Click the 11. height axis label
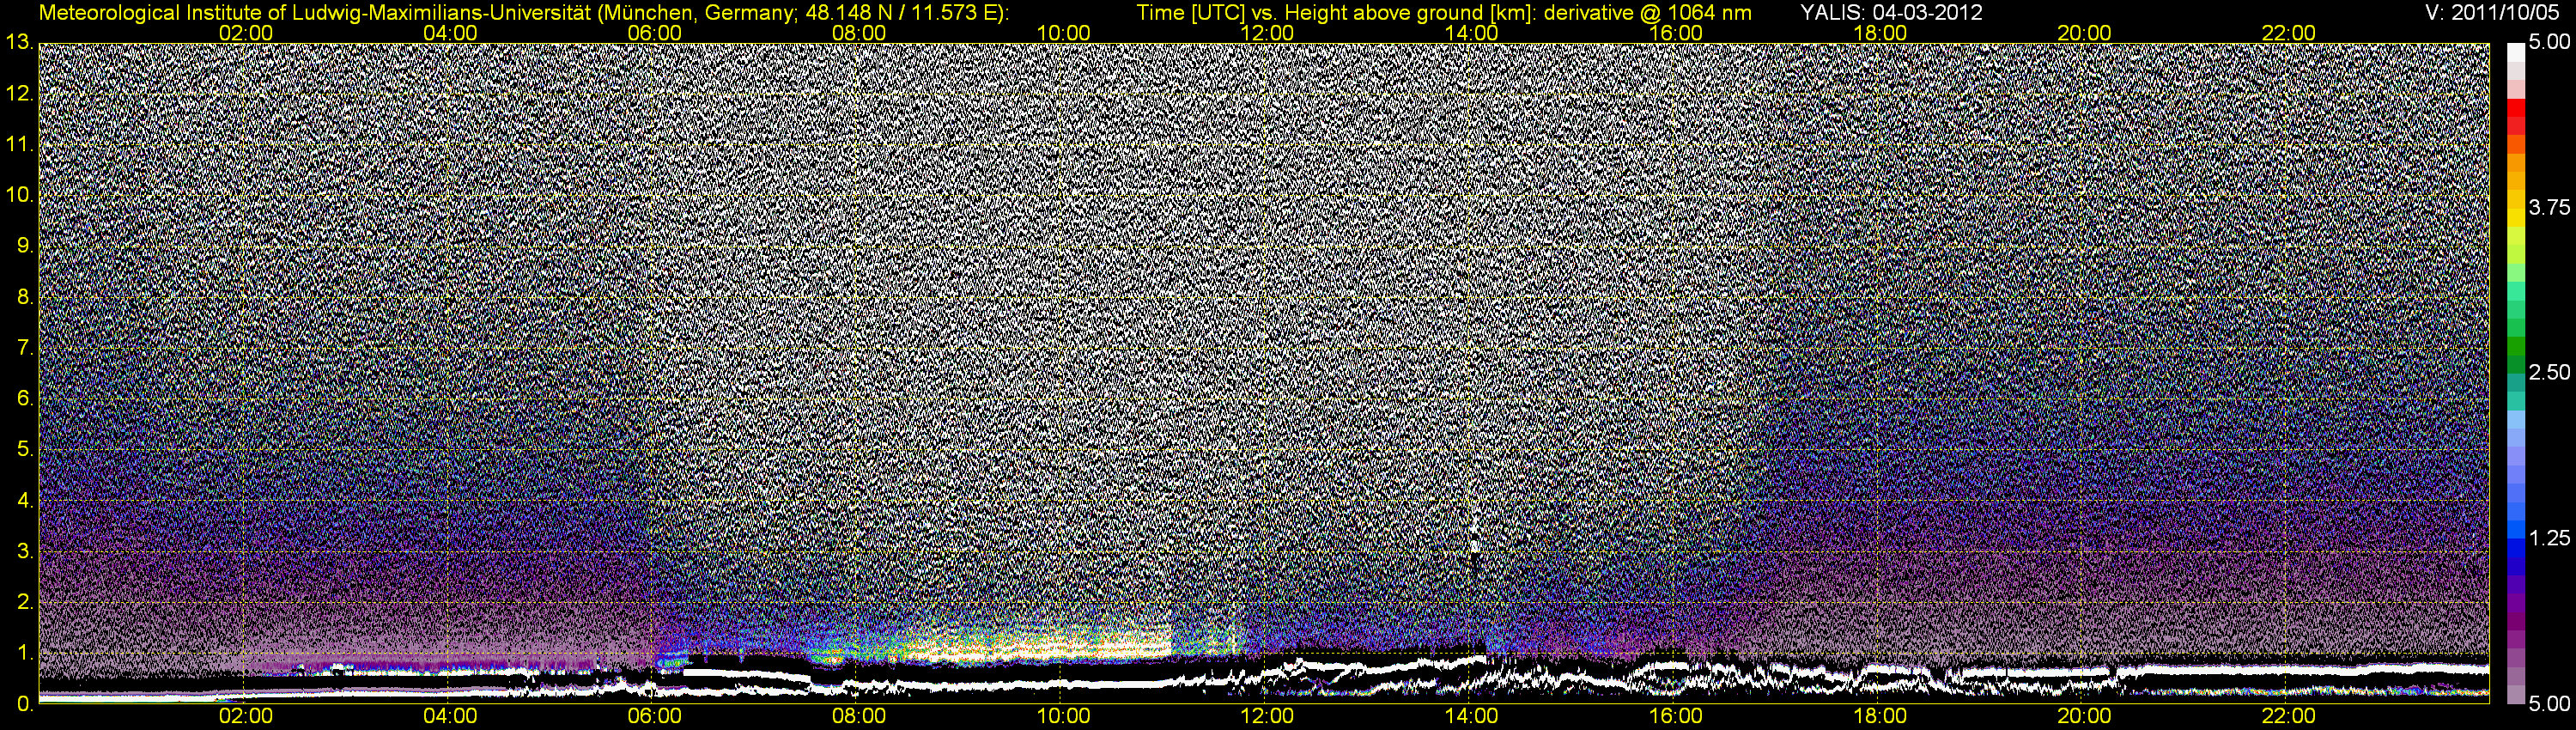 pyautogui.click(x=19, y=145)
